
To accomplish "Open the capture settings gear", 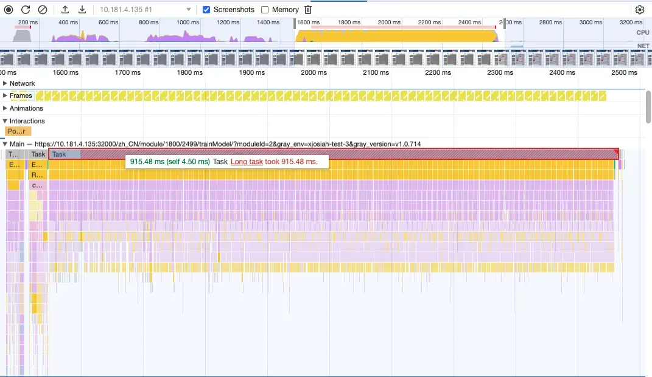I will coord(639,10).
